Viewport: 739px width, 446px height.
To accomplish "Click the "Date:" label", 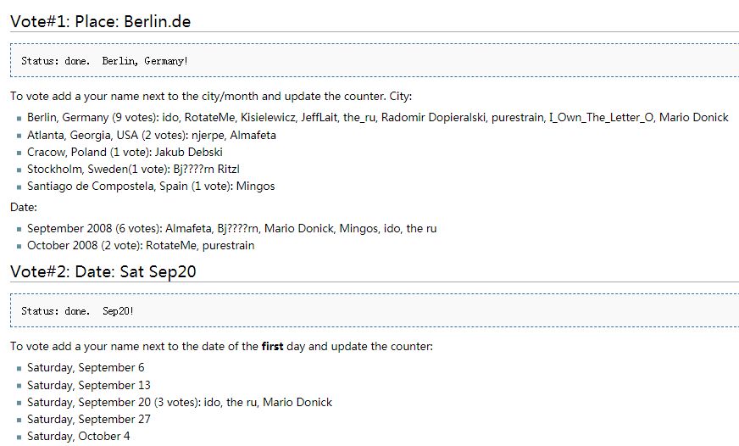I will pos(24,207).
